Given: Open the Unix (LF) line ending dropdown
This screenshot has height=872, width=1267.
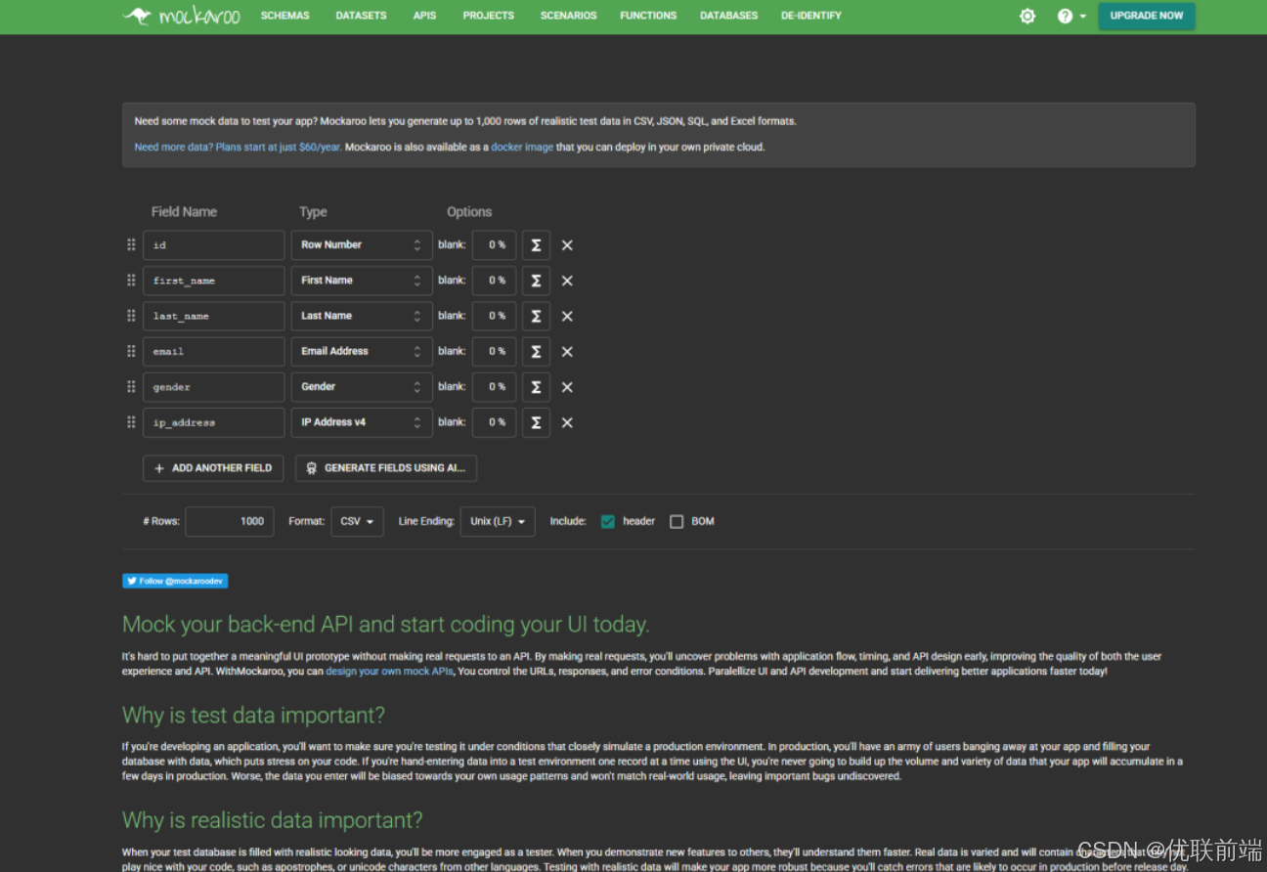Looking at the screenshot, I should tap(498, 522).
